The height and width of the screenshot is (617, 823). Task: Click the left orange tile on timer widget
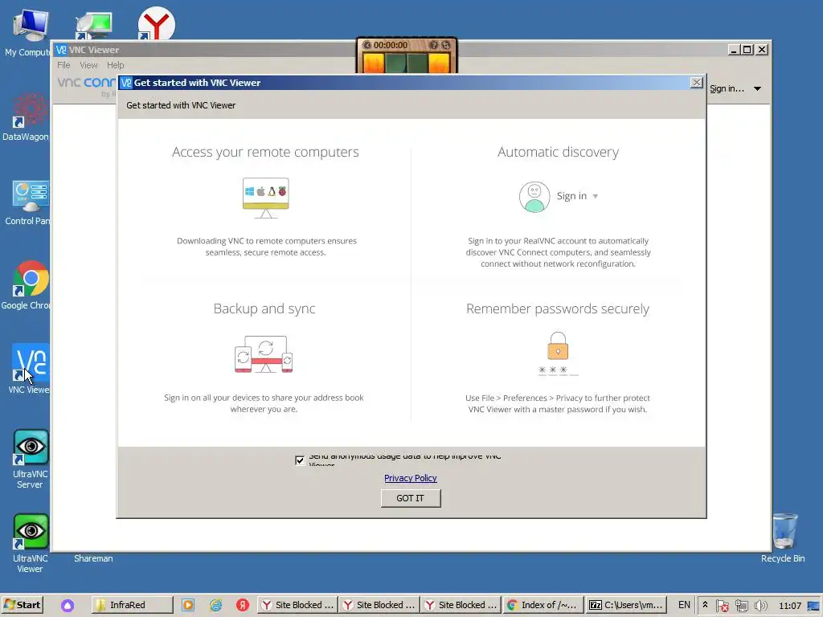(x=374, y=63)
